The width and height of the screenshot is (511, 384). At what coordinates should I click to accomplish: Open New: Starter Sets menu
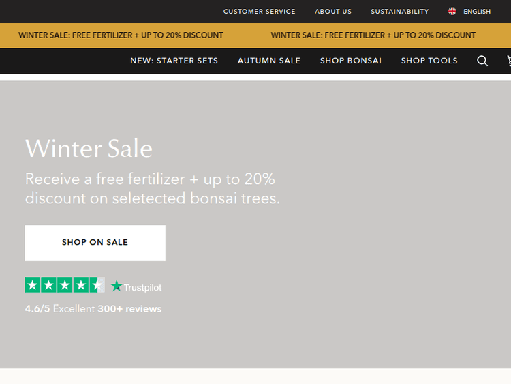click(x=174, y=61)
